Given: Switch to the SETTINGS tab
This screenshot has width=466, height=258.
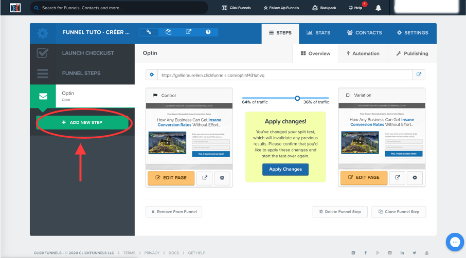Looking at the screenshot, I should tap(413, 33).
